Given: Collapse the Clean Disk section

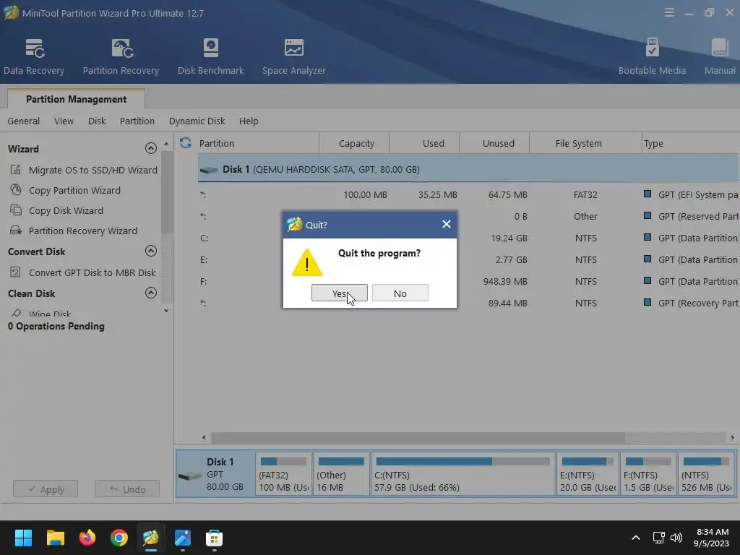Looking at the screenshot, I should coord(150,293).
